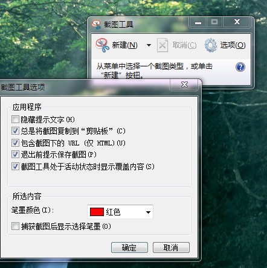267x268 pixels.
Task: Minimize the 截图工具 window
Action: pyautogui.click(x=198, y=22)
